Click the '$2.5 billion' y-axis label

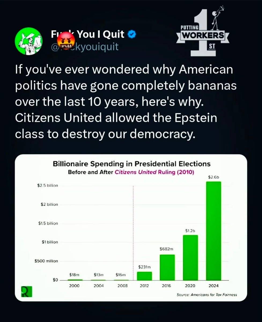[x=47, y=185]
